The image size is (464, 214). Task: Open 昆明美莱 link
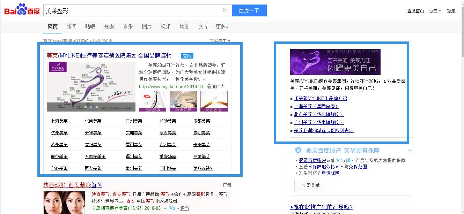click(x=202, y=133)
